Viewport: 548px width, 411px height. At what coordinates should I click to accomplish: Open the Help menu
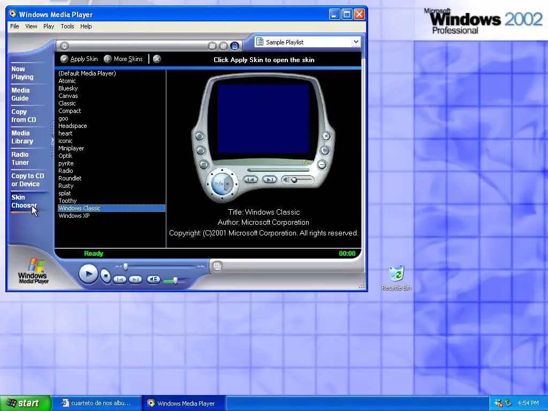tap(86, 26)
